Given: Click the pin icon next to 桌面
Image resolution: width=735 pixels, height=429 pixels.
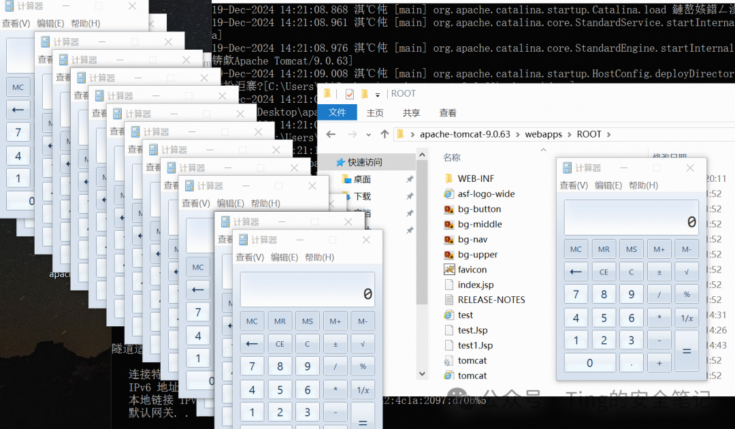Looking at the screenshot, I should [410, 179].
